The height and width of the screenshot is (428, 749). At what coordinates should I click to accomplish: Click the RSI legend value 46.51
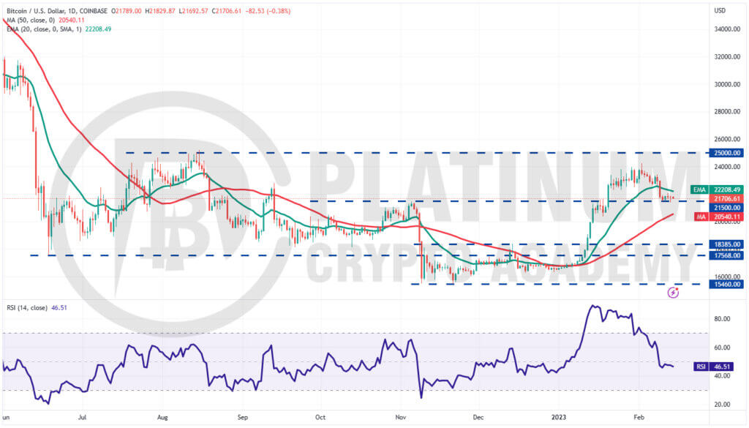59,307
